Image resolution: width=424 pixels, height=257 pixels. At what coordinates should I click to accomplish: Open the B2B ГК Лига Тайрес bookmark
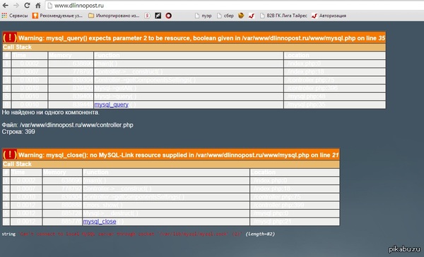tap(283, 15)
